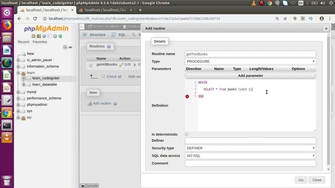The width and height of the screenshot is (335, 188).
Task: Focus the Definer input field
Action: coord(250,140)
